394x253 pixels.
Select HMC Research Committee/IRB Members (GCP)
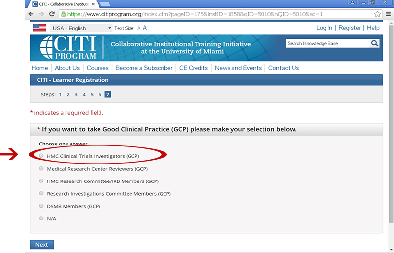(x=41, y=181)
